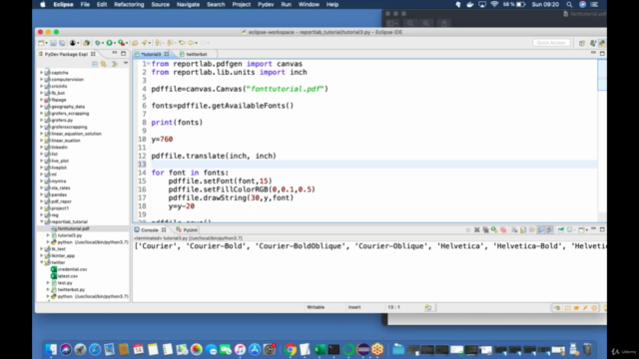639x359 pixels.
Task: Toggle Word Wrap in Console toolbar
Action: click(x=532, y=230)
